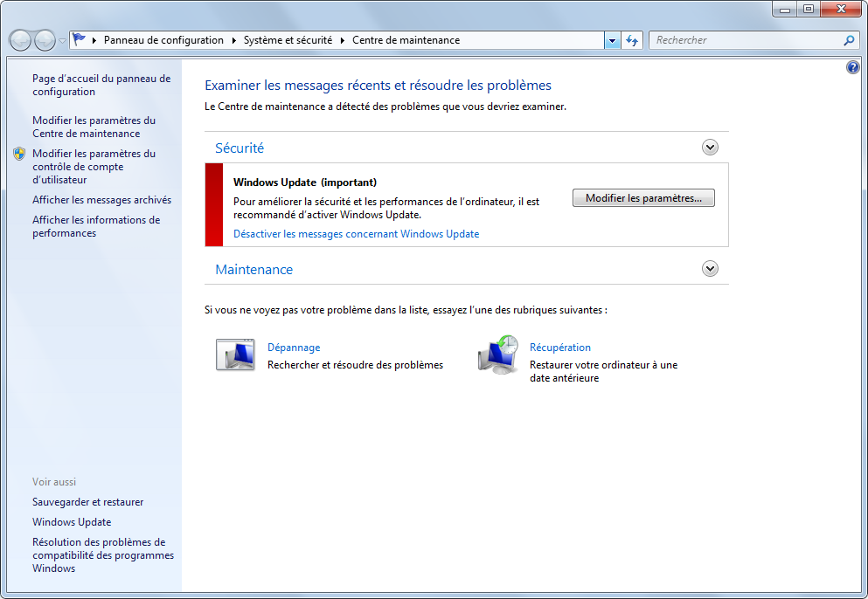Click the Forward navigation arrow
This screenshot has height=599, width=868.
click(x=45, y=40)
